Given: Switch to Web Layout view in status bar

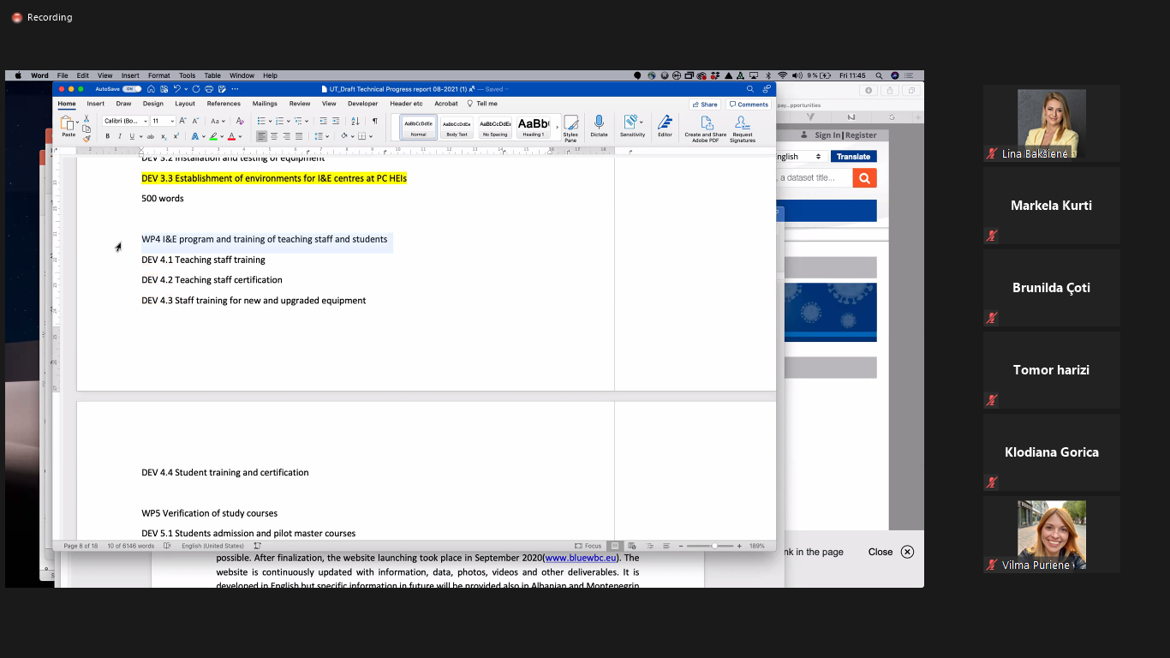Looking at the screenshot, I should tap(631, 546).
